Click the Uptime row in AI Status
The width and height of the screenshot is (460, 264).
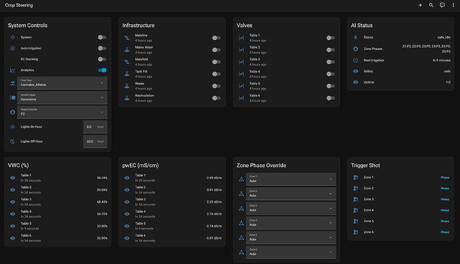(x=401, y=82)
